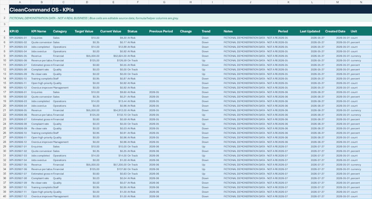Click the $13.44 current value cell
The height and width of the screenshot is (199, 372).
click(113, 101)
